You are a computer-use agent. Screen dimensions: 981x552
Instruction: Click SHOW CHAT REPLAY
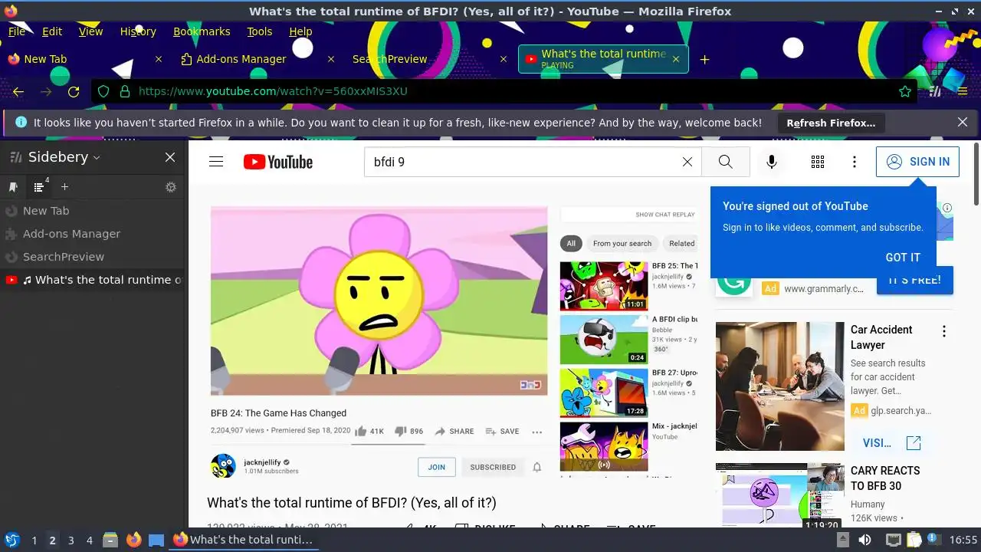coord(665,215)
